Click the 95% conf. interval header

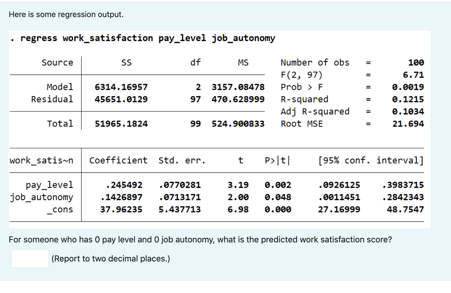point(371,160)
